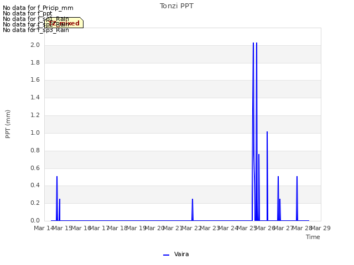This screenshot has width=354, height=265.
Task: Click the No data for f_sp3_Rain message
Action: [35, 30]
